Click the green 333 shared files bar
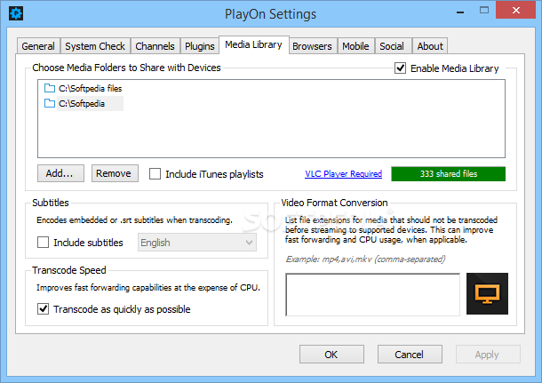Image resolution: width=542 pixels, height=383 pixels. pyautogui.click(x=449, y=174)
